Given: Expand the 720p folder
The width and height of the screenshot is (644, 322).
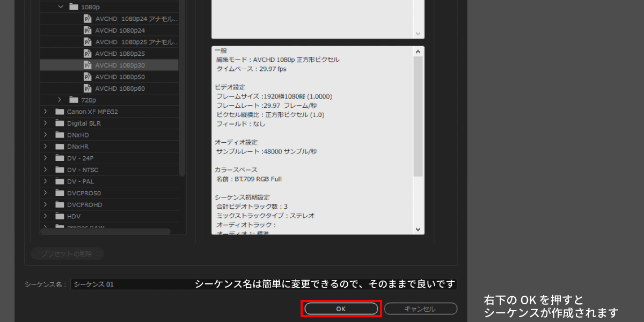Looking at the screenshot, I should [60, 100].
